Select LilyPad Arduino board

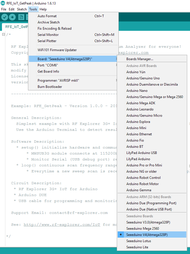click(x=152, y=159)
